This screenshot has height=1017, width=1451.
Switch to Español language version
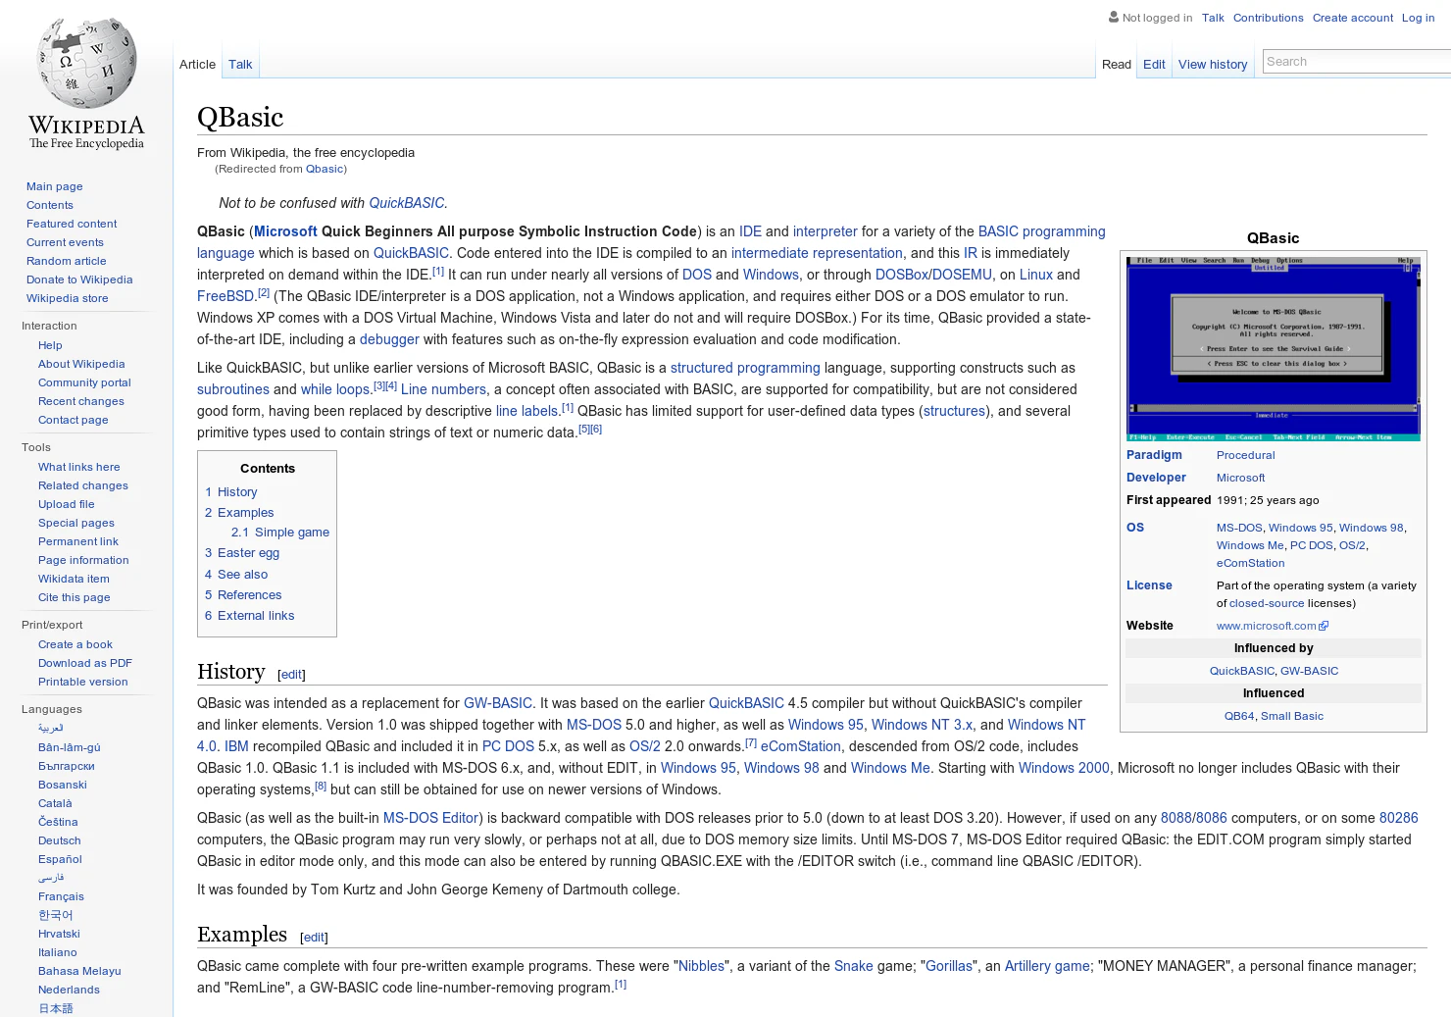60,859
